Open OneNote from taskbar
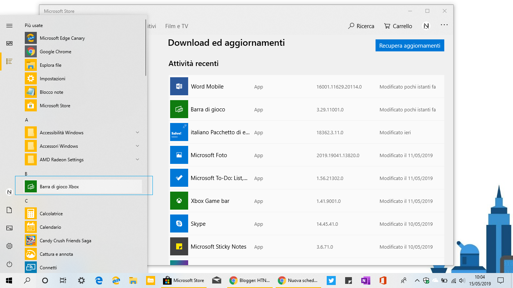Screen dimensions: 513x288 pyautogui.click(x=365, y=280)
